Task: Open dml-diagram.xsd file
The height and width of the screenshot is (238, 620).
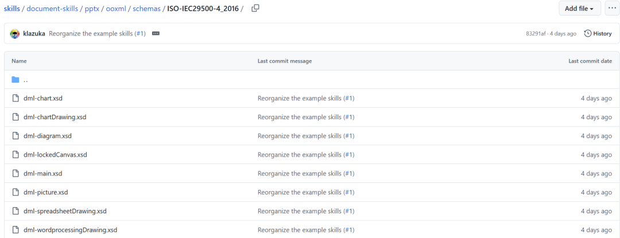Action: click(x=48, y=136)
